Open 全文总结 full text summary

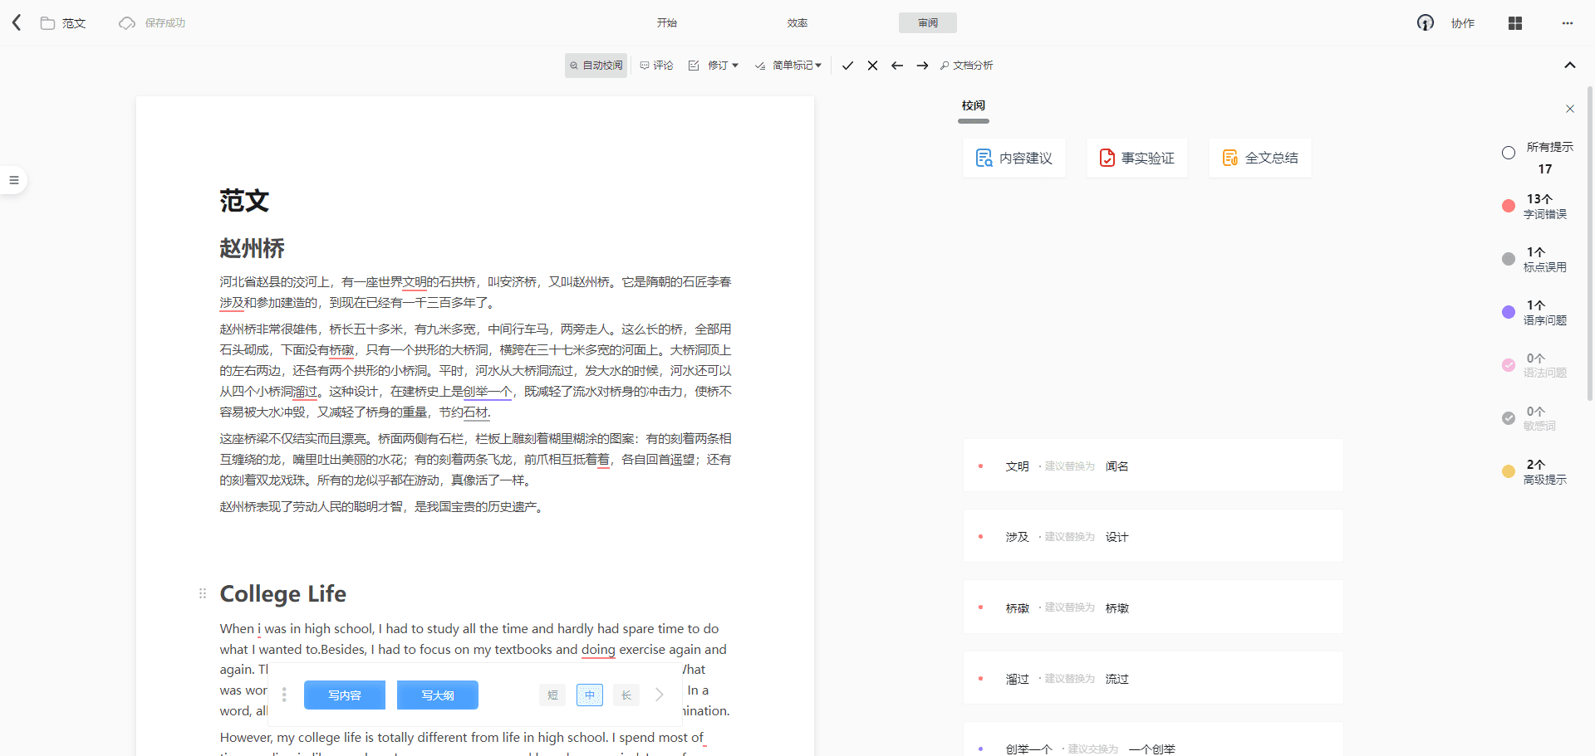(x=1260, y=158)
